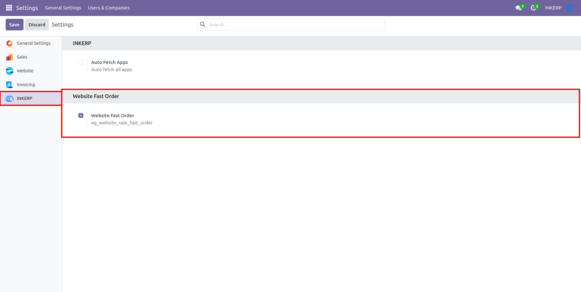Screen dimensions: 581x292
Task: Click the INKERP logo avatar in top bar
Action: [x=570, y=8]
